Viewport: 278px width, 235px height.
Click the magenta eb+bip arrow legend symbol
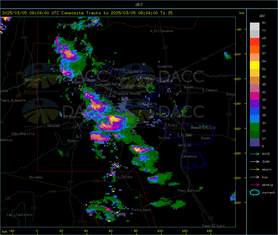(255, 185)
